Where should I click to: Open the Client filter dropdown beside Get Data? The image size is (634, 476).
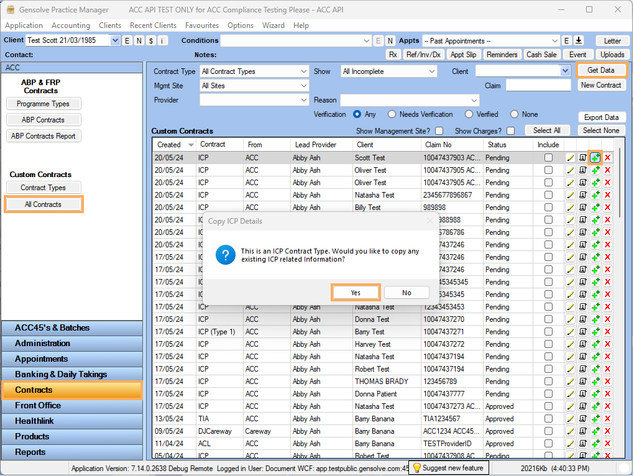pos(565,71)
